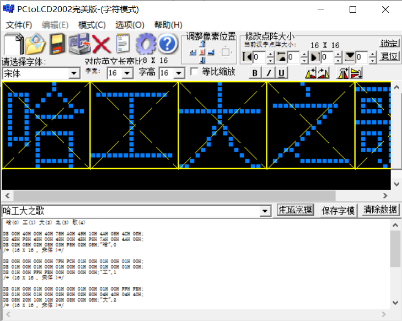This screenshot has width=402, height=321.
Task: Rotate glyph counterclockwise icon
Action: click(x=310, y=73)
